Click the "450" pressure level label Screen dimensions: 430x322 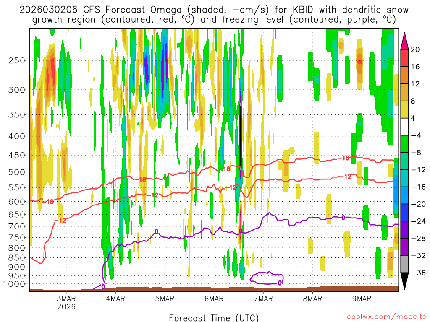(17, 155)
